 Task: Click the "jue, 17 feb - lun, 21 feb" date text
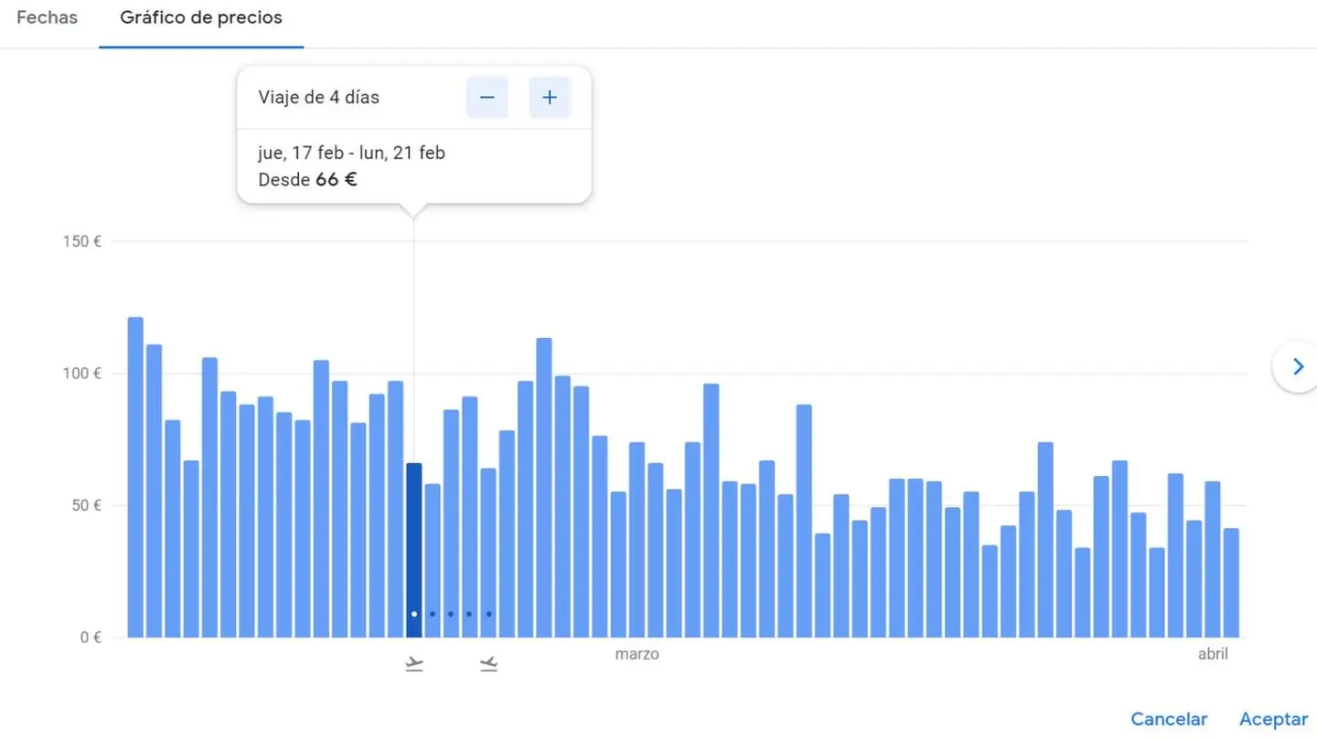(351, 153)
